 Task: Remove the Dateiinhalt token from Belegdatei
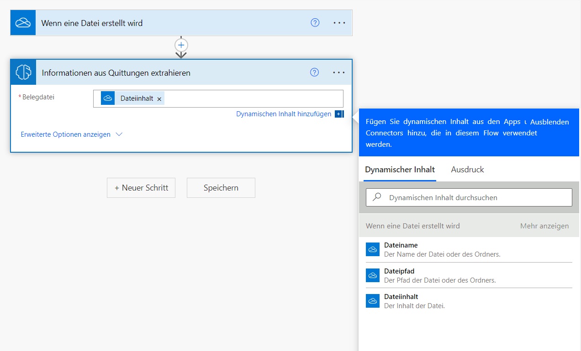click(x=159, y=99)
